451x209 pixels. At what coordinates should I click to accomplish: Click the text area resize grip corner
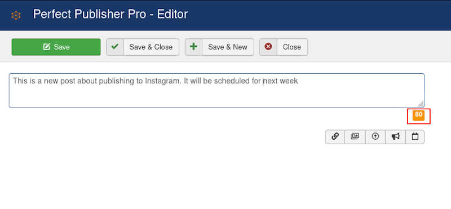point(421,104)
